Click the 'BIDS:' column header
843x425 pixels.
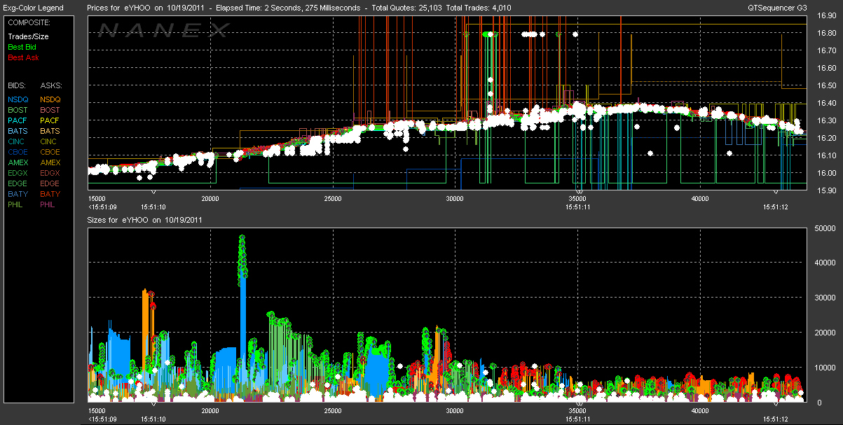point(18,85)
